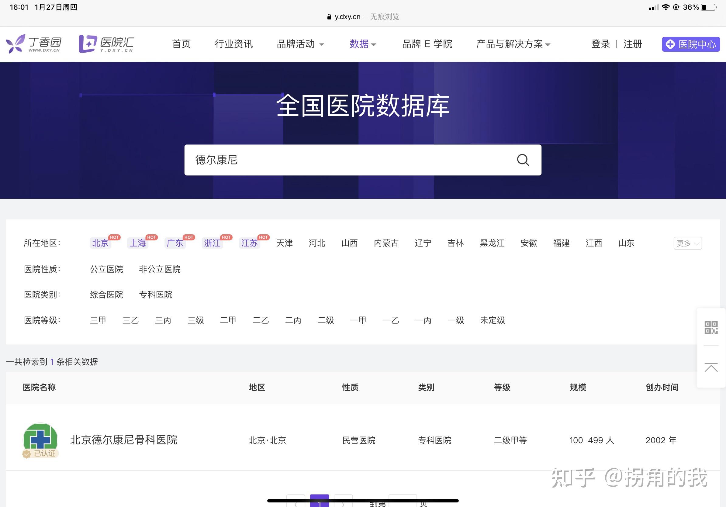The width and height of the screenshot is (726, 507).
Task: Filter by grade 二丙
Action: tap(293, 320)
